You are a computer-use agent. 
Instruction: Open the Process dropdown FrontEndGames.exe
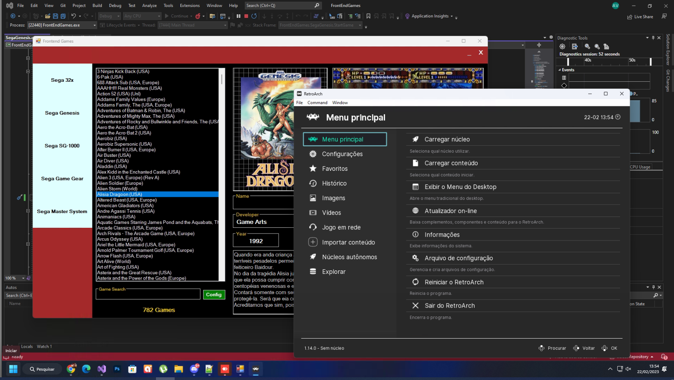coord(62,25)
